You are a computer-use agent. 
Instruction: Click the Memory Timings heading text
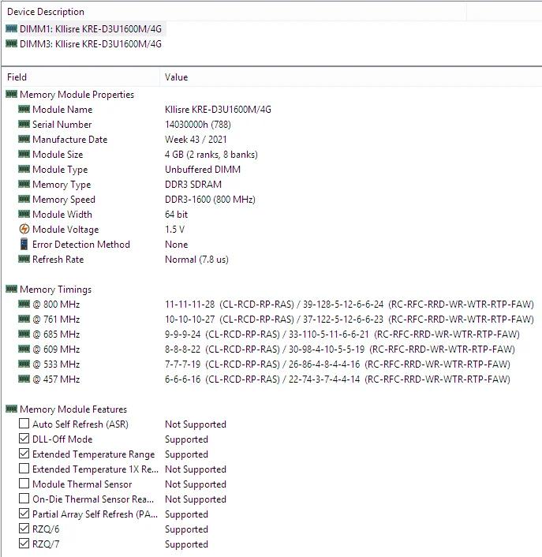(x=56, y=290)
